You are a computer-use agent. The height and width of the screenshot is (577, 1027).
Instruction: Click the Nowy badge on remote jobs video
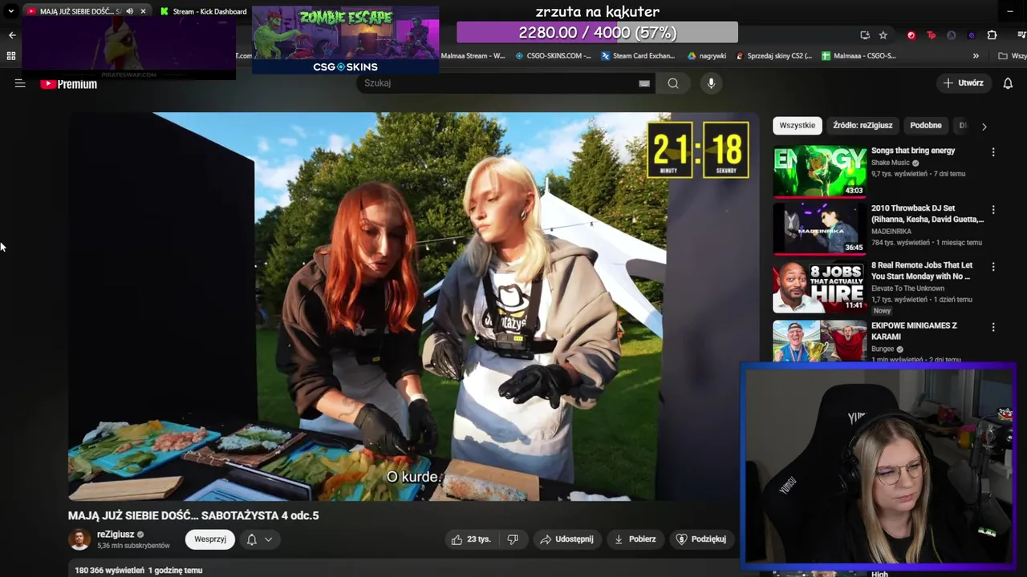click(883, 311)
